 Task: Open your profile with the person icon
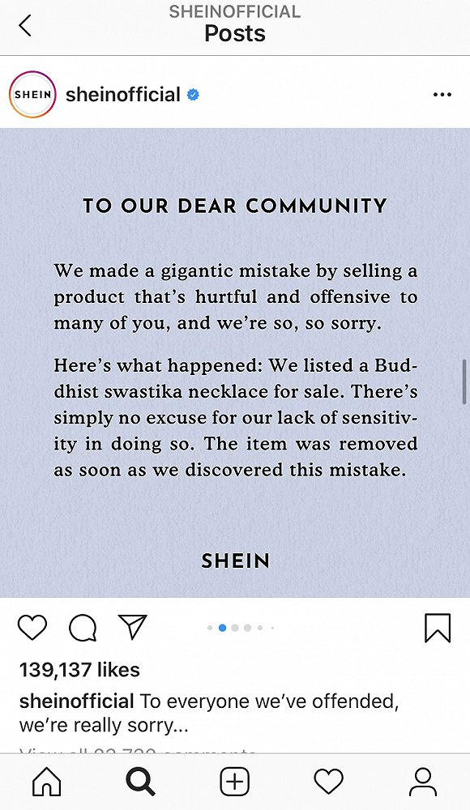point(422,781)
